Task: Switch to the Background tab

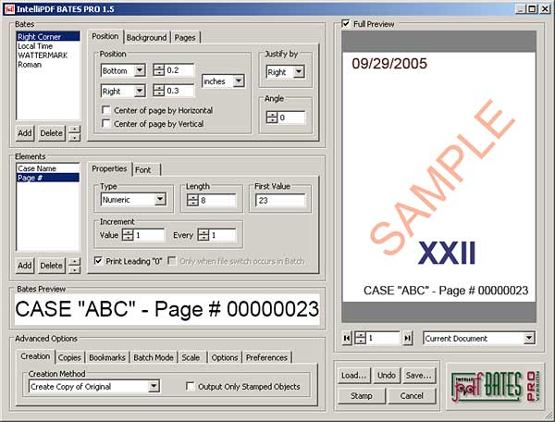Action: [x=146, y=38]
